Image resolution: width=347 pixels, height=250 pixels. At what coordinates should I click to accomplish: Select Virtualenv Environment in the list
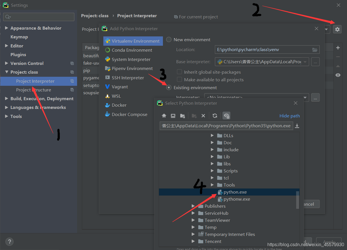click(x=133, y=41)
